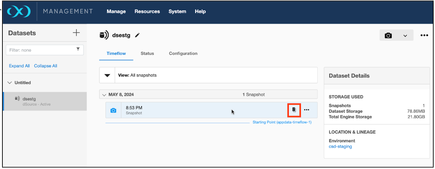The width and height of the screenshot is (435, 169).
Task: Open the dropdown arrow beside the camera button
Action: [x=405, y=36]
